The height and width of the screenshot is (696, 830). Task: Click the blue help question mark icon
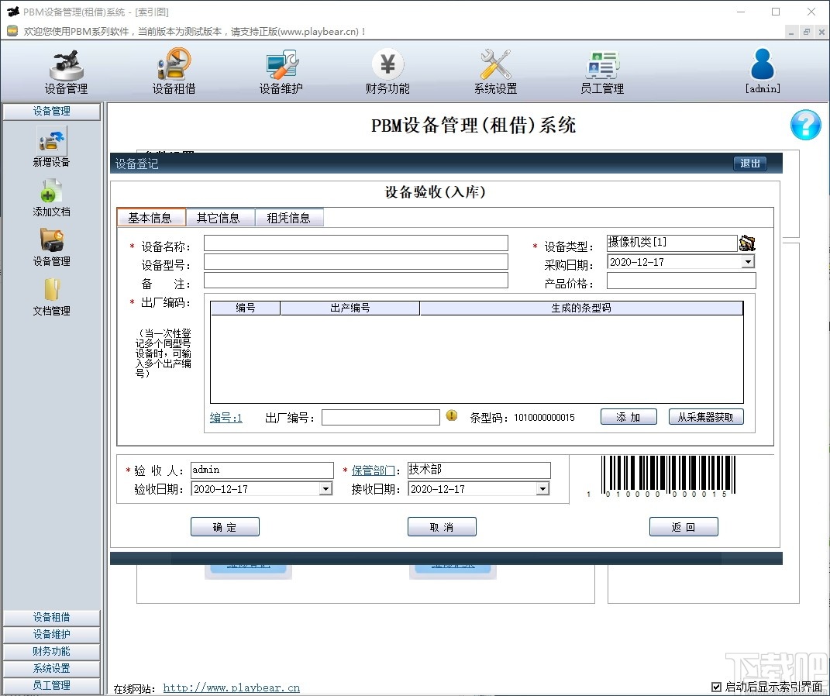(x=805, y=125)
